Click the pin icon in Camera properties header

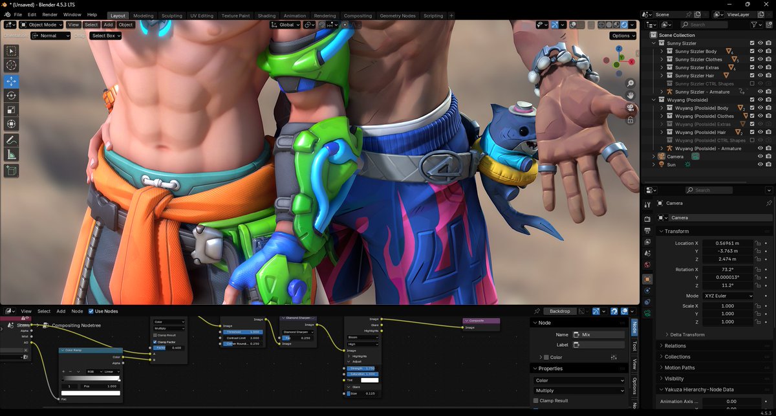tap(768, 203)
